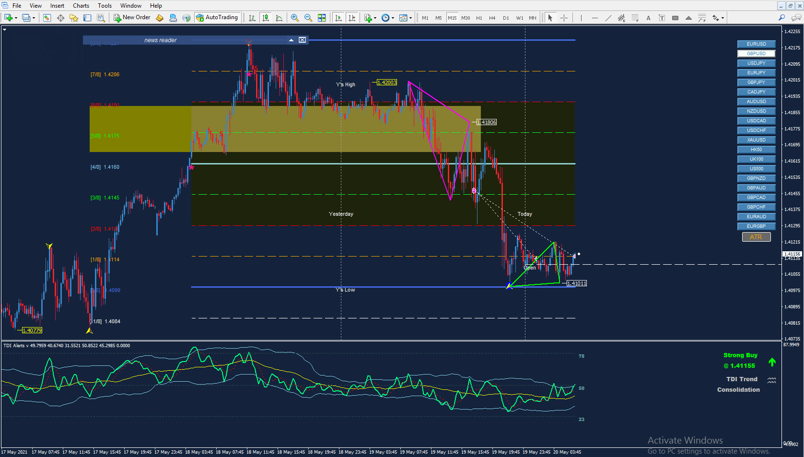Toggle the ATR indicator button
The height and width of the screenshot is (457, 804).
coord(756,237)
